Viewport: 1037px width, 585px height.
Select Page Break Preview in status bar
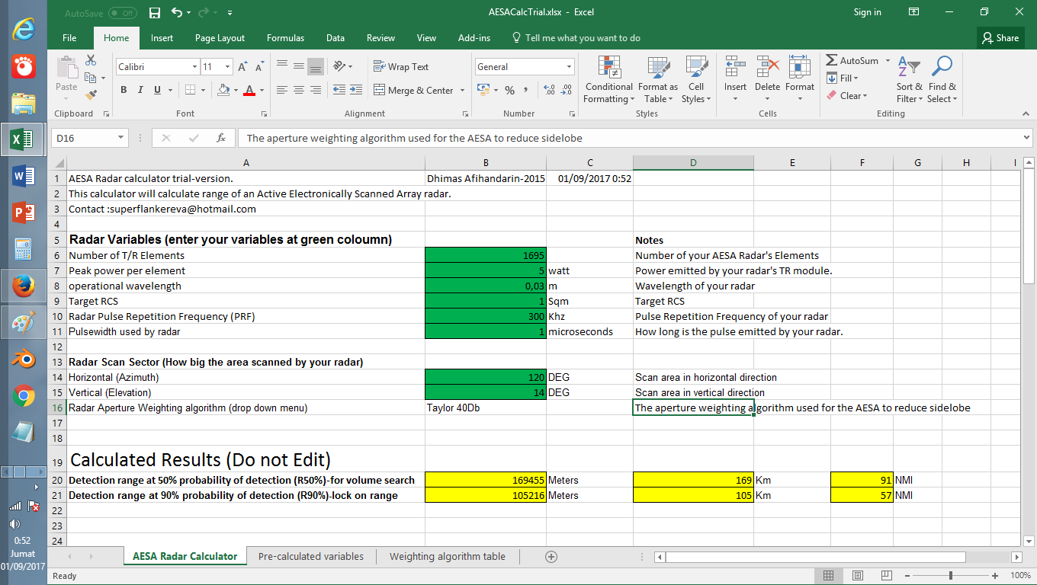[x=886, y=576]
